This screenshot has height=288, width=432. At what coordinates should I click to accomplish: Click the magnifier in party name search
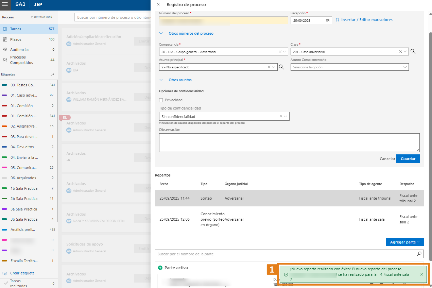click(419, 254)
